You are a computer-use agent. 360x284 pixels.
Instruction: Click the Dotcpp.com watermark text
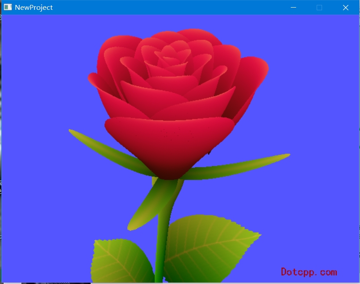[309, 272]
